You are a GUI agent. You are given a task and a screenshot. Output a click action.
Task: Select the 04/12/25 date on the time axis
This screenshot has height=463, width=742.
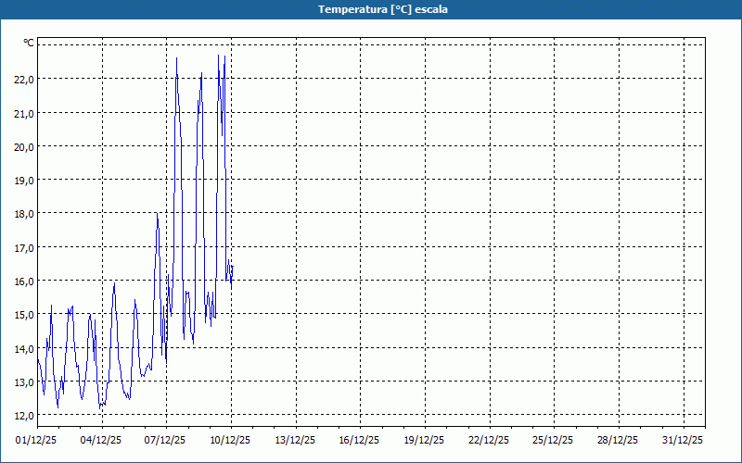(102, 440)
